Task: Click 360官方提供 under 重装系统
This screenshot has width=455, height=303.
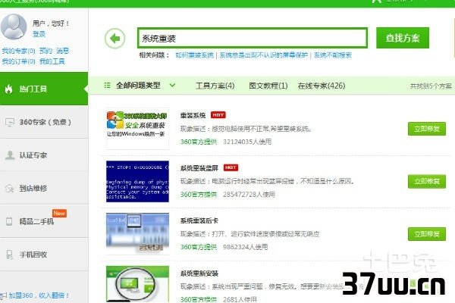Action: (x=199, y=142)
